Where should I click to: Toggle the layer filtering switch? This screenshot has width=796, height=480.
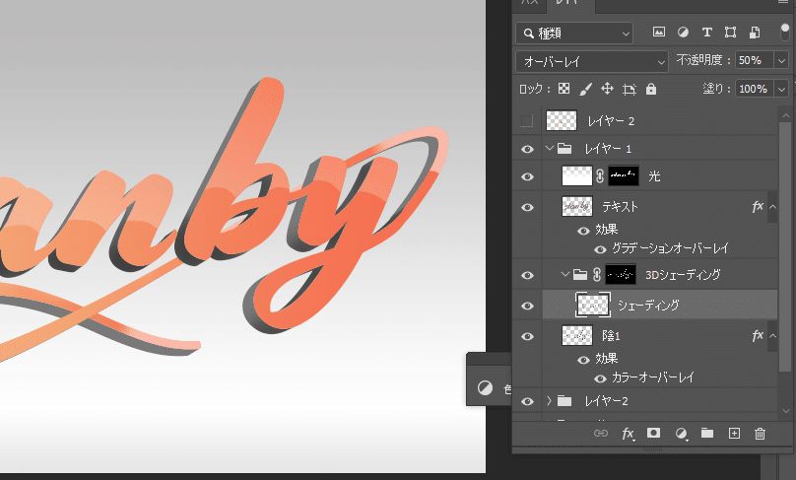coord(785,32)
